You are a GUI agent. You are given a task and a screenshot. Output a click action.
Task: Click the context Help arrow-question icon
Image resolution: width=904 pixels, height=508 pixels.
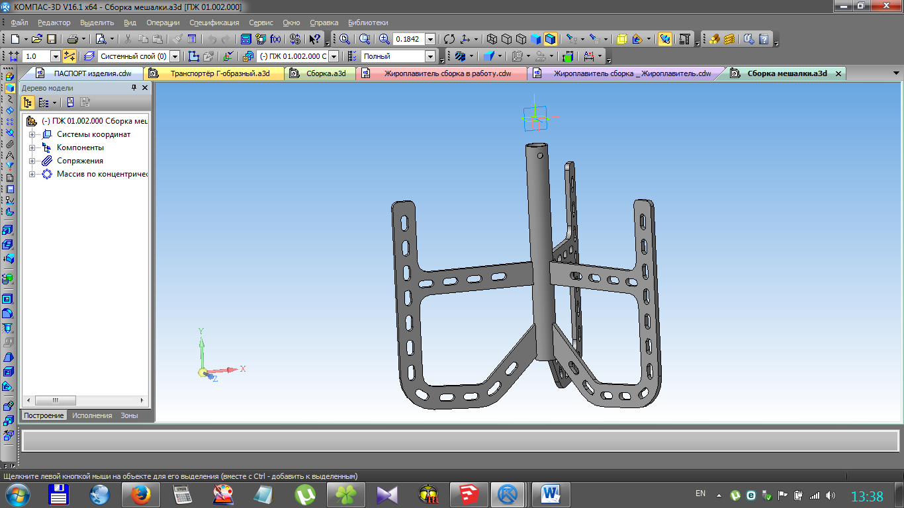[x=315, y=39]
